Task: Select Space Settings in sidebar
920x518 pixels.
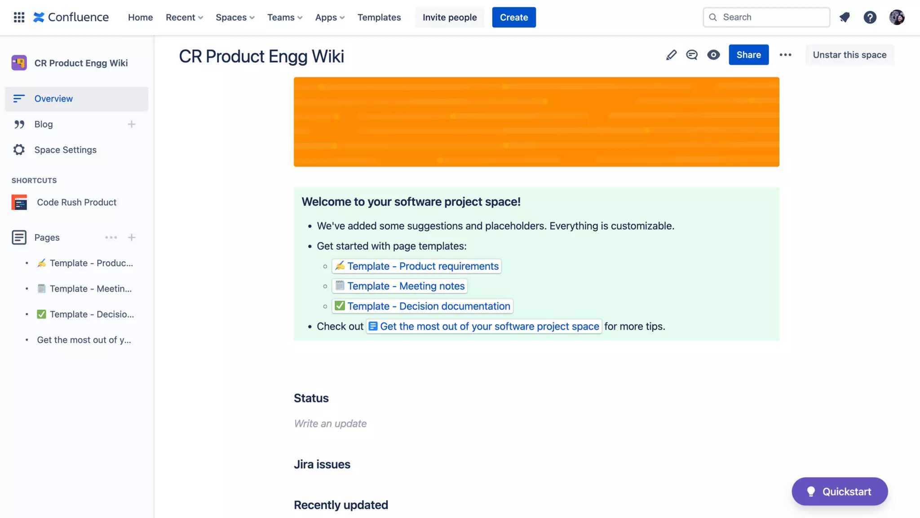Action: pos(65,150)
